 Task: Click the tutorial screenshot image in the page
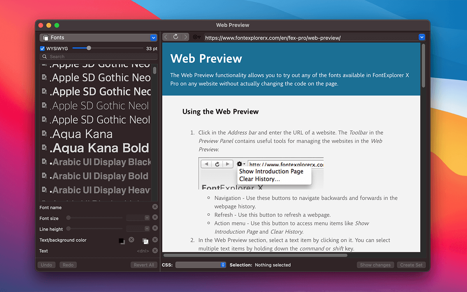[x=261, y=173]
